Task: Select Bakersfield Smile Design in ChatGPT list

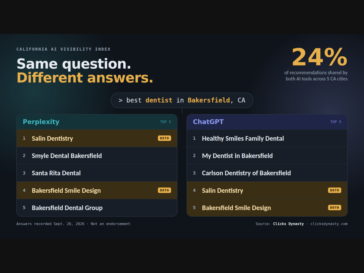Action: tap(267, 208)
